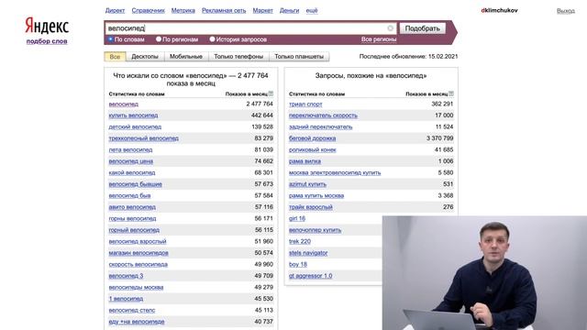Open the детский велосипед query

click(x=135, y=126)
